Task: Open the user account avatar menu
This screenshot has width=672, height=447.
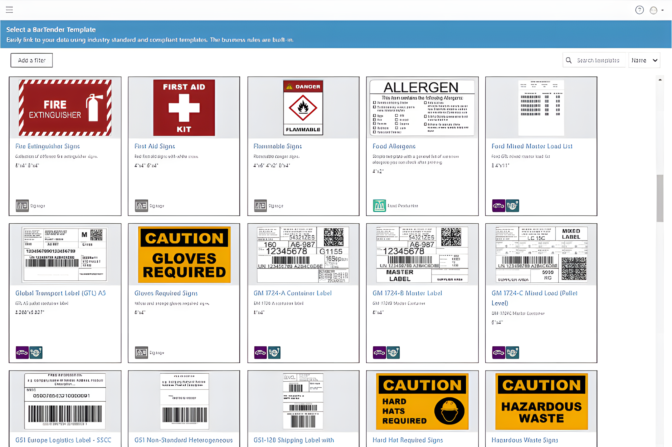Action: click(x=653, y=10)
